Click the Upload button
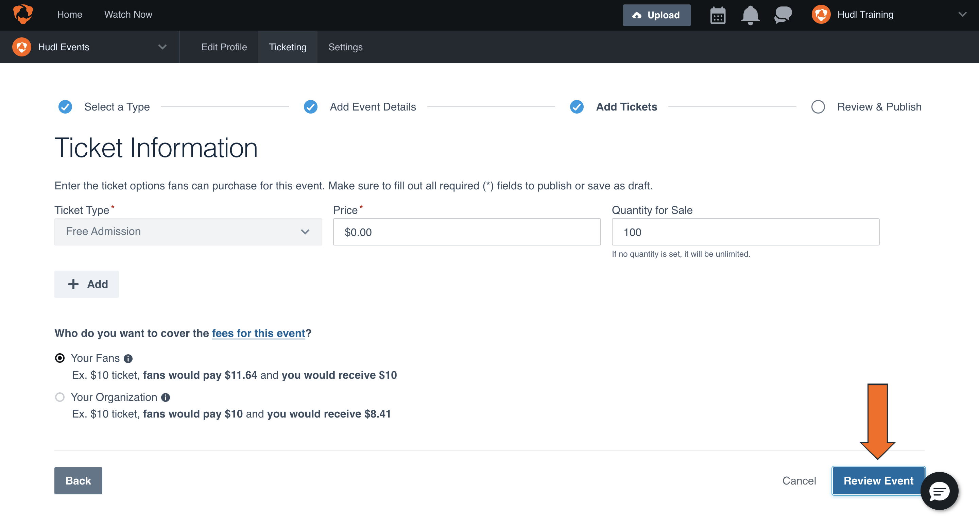 tap(656, 15)
